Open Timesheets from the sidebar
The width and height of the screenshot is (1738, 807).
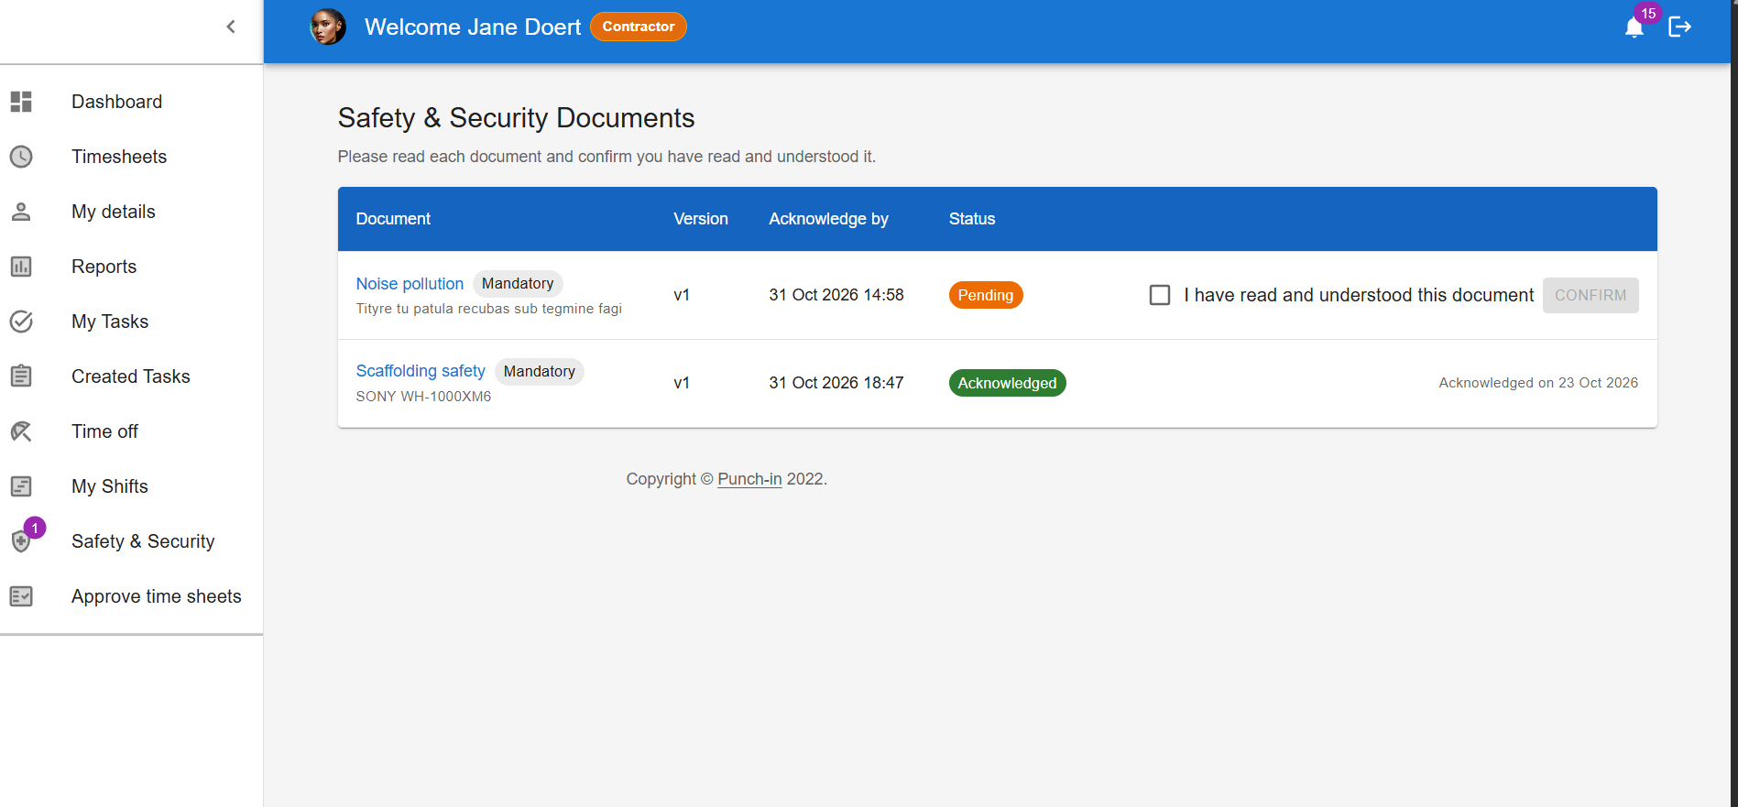pos(131,157)
